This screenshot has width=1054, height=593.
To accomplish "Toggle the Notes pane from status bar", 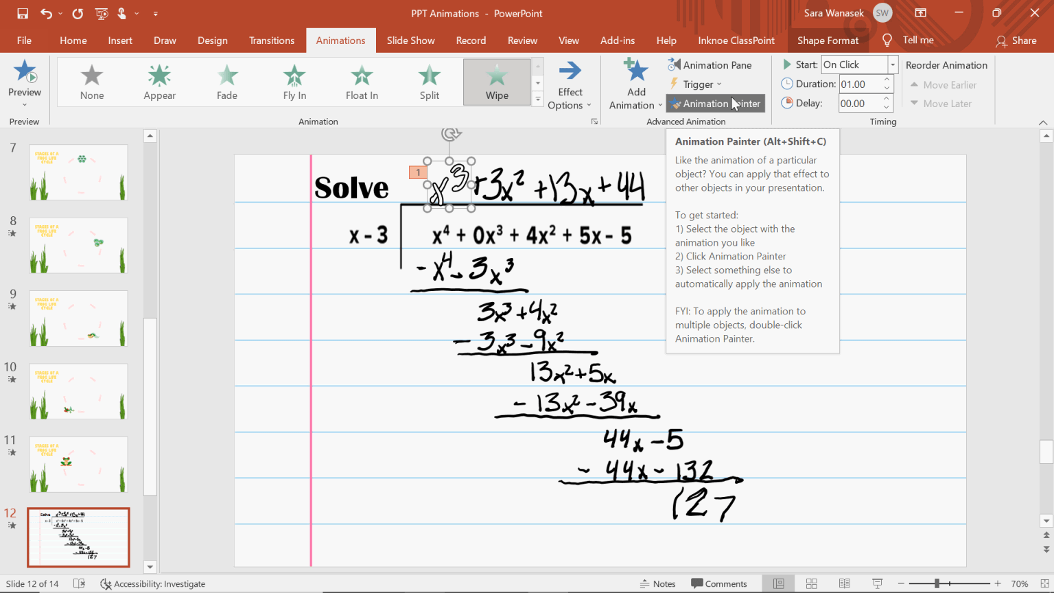I will 657,583.
